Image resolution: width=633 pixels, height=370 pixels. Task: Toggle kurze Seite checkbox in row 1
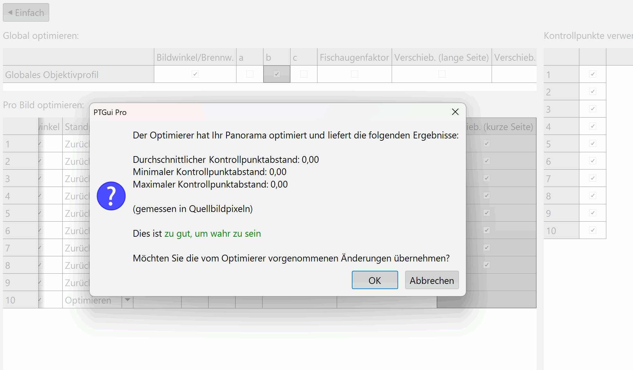(x=486, y=144)
